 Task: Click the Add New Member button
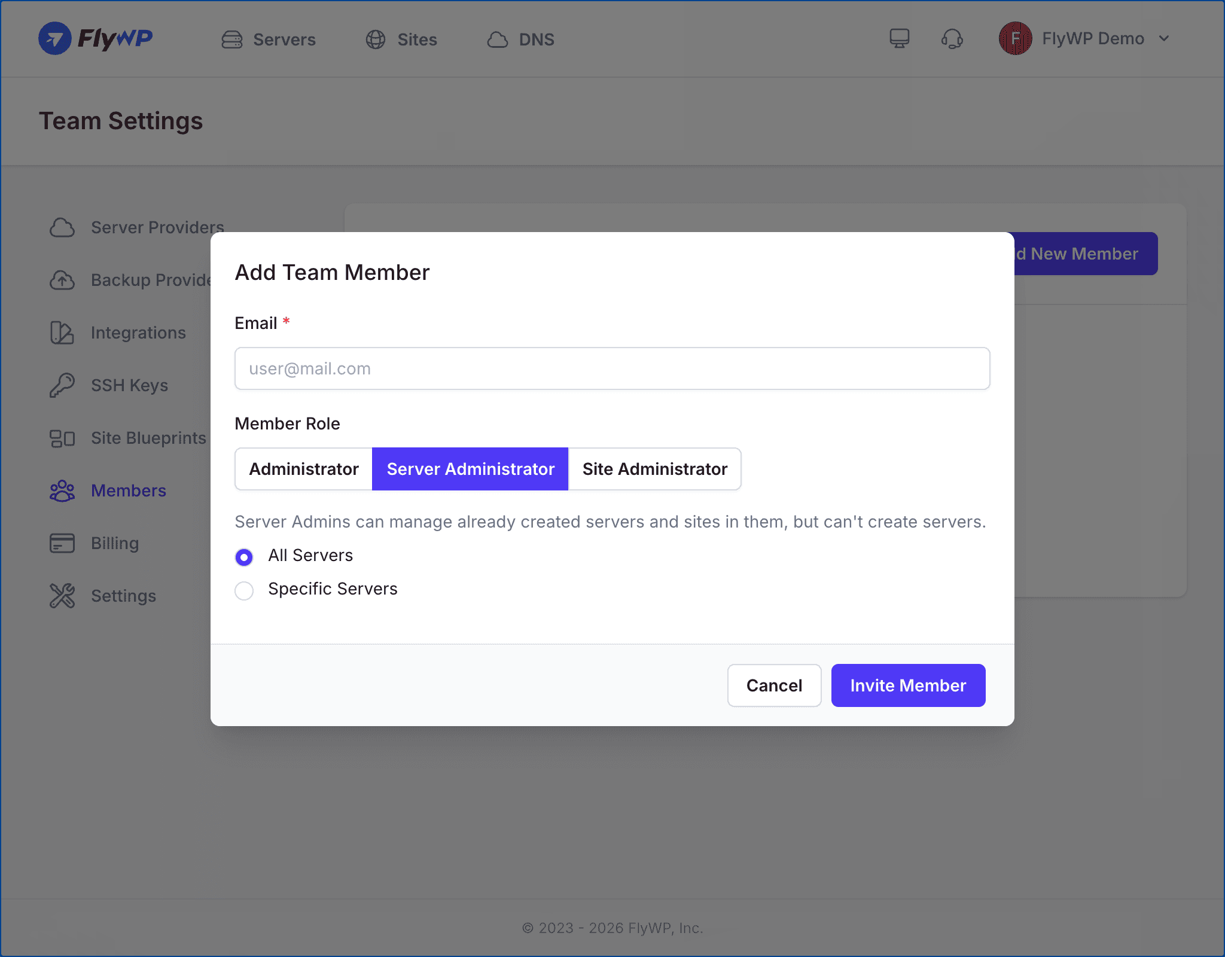[x=1086, y=254]
